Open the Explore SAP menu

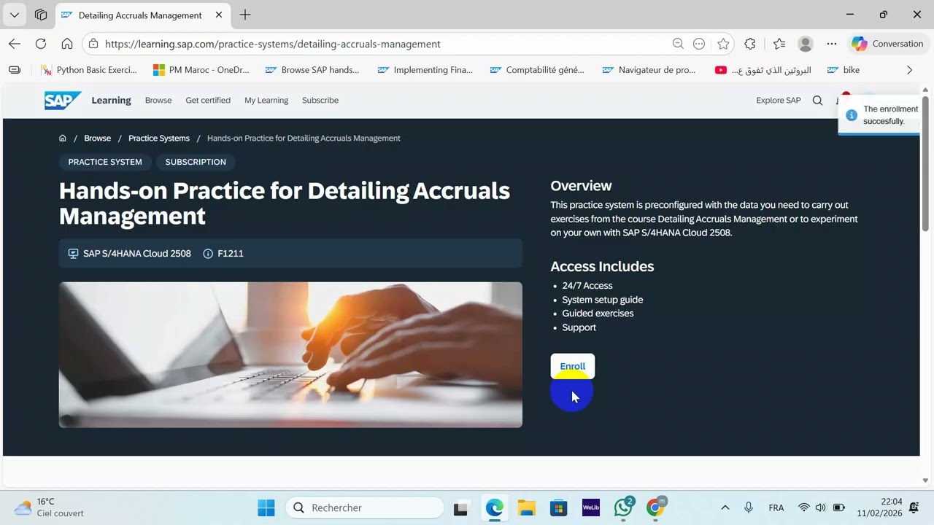click(779, 101)
